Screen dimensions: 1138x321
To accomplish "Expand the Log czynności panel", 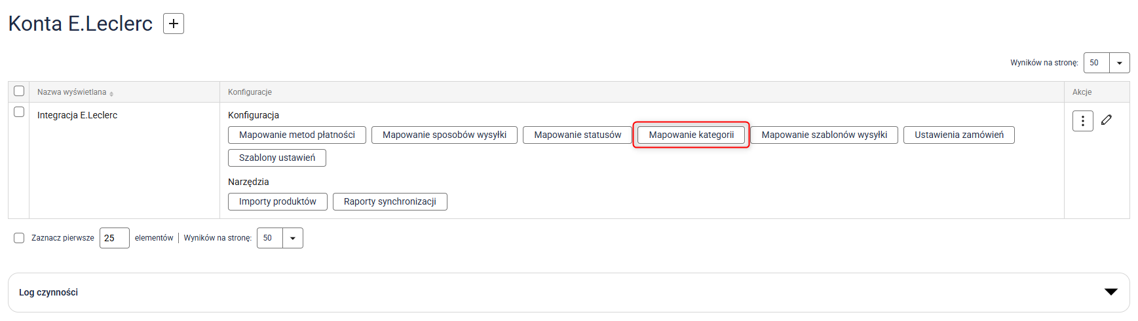I will 1110,292.
